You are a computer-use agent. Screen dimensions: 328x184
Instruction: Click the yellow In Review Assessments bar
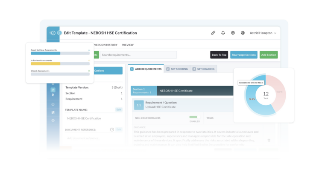tap(46, 63)
